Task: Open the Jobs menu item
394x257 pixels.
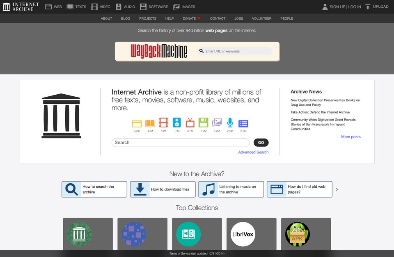Action: coord(239,18)
